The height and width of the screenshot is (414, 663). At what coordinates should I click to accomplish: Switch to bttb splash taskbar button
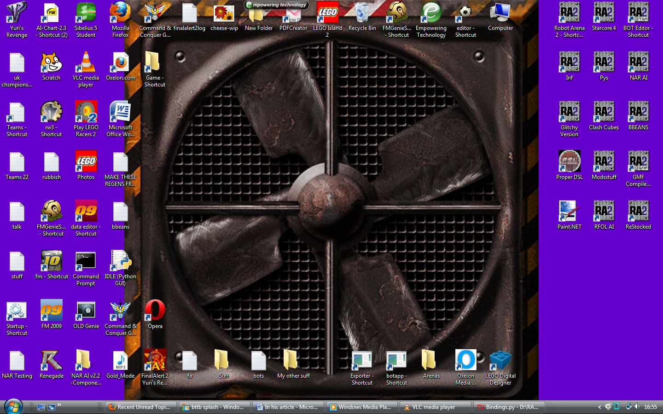(x=215, y=407)
